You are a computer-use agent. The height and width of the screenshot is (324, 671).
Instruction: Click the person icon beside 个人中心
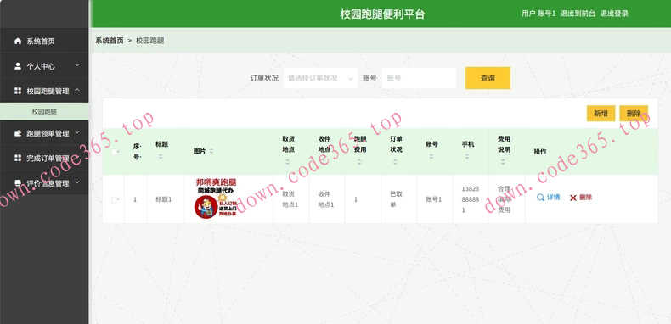[18, 66]
